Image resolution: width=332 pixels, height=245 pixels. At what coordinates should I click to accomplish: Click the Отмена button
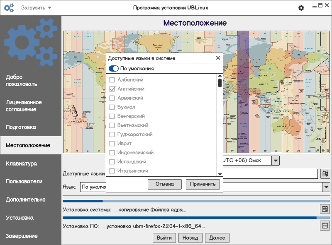[x=164, y=184]
